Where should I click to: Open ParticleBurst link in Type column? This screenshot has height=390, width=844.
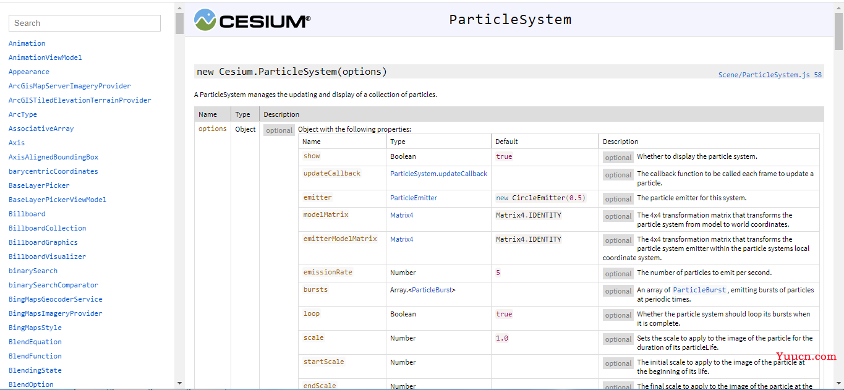click(432, 290)
